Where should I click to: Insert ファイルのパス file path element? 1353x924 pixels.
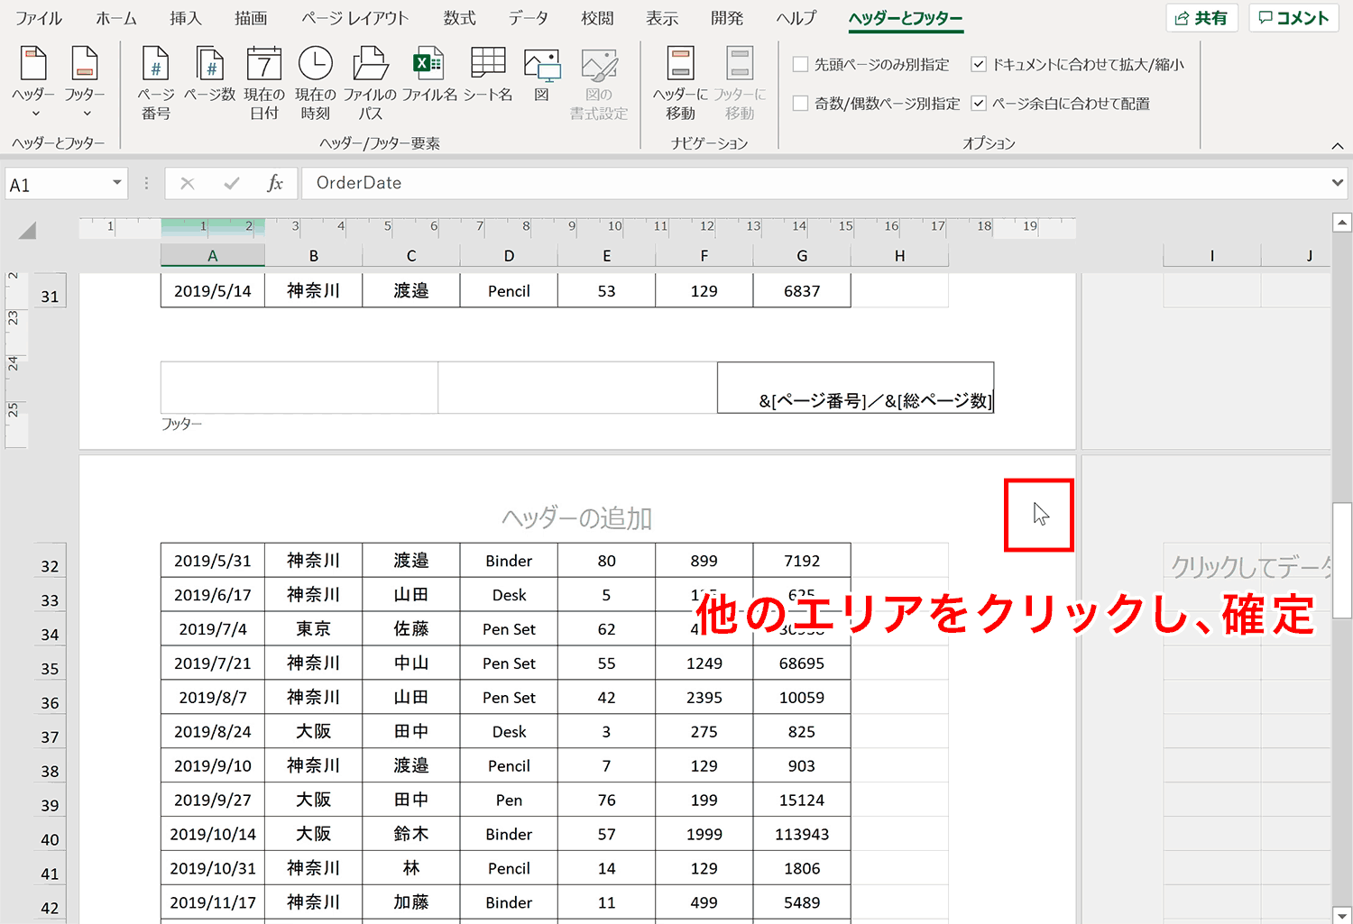coord(370,83)
